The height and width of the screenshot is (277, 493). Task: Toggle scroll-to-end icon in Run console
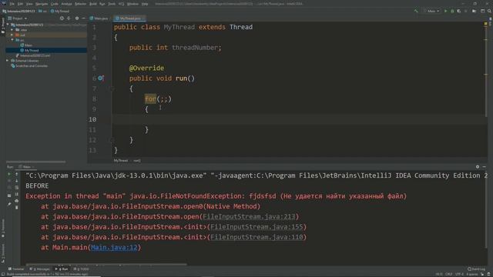click(x=17, y=194)
